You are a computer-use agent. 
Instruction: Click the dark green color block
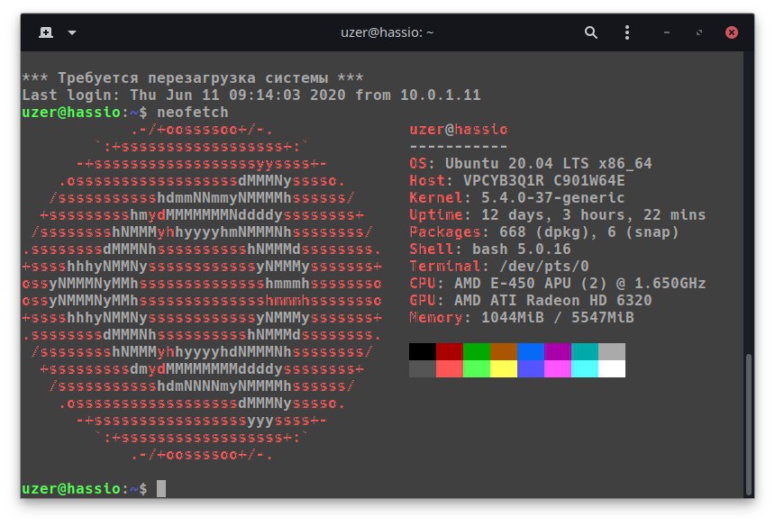pos(477,351)
